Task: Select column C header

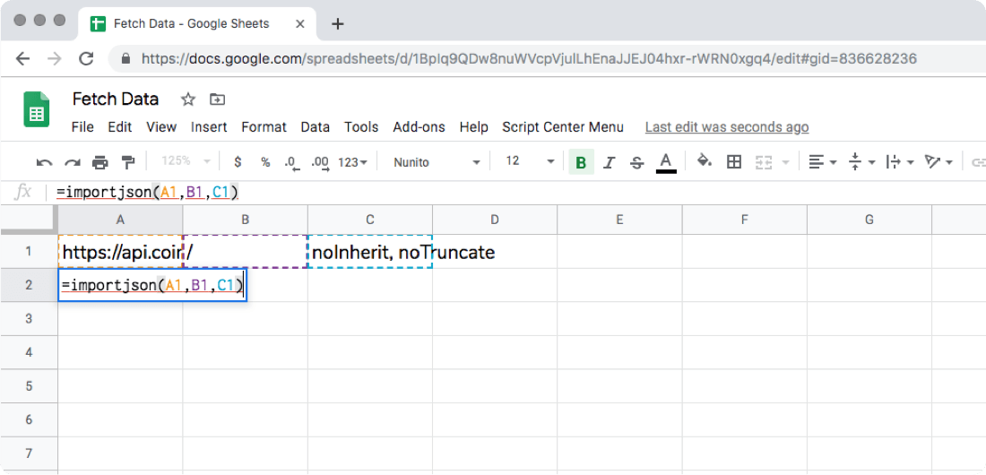Action: click(x=369, y=219)
